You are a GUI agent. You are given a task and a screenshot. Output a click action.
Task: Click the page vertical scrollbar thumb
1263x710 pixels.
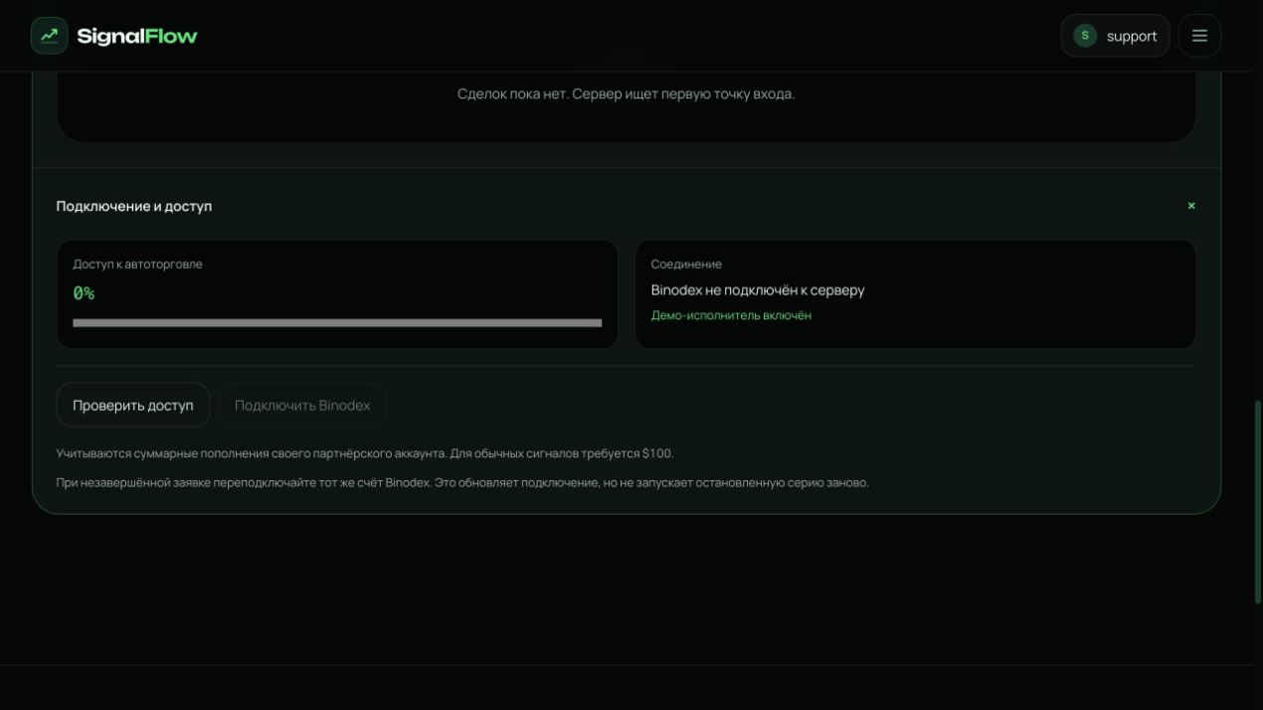pyautogui.click(x=1258, y=502)
